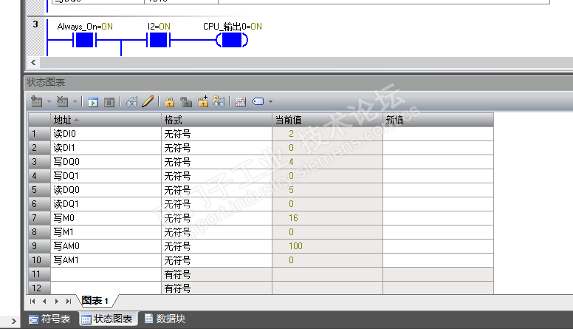Click the address cell 读DI1
This screenshot has height=329, width=573.
106,148
